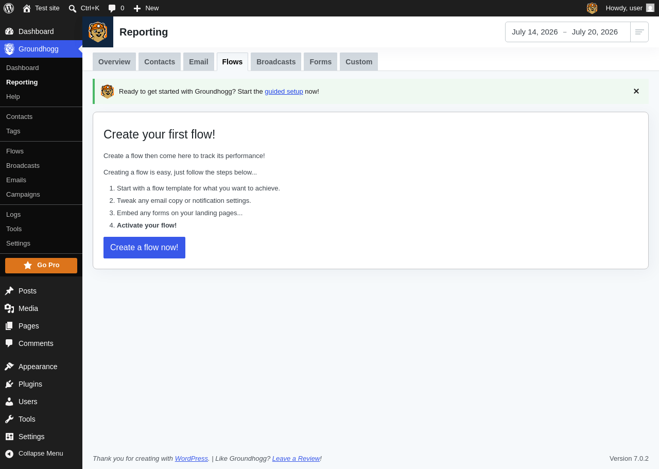The height and width of the screenshot is (469, 659).
Task: Open Tags in Groundhogg submenu
Action: pyautogui.click(x=41, y=131)
